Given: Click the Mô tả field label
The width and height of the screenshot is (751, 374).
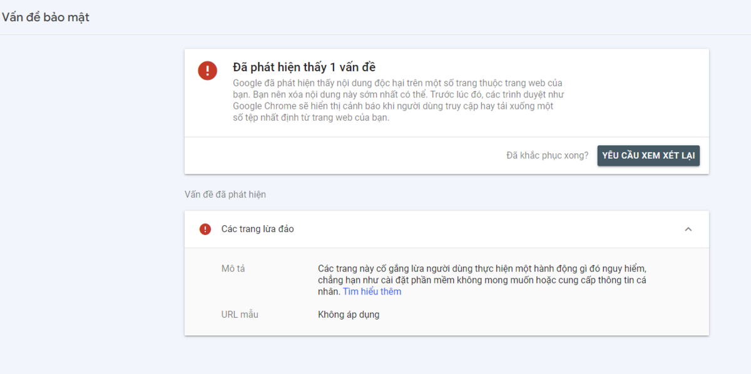Looking at the screenshot, I should [x=233, y=268].
